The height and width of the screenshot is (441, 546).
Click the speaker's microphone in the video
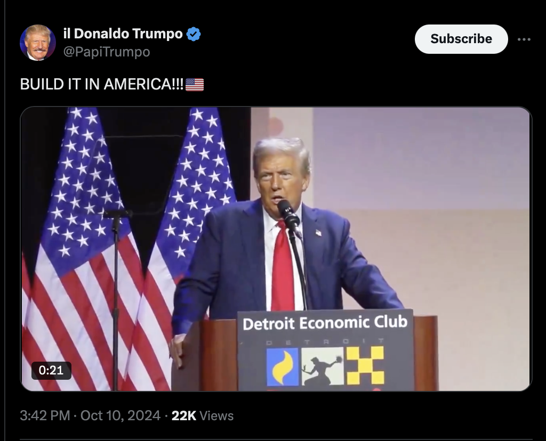(288, 213)
